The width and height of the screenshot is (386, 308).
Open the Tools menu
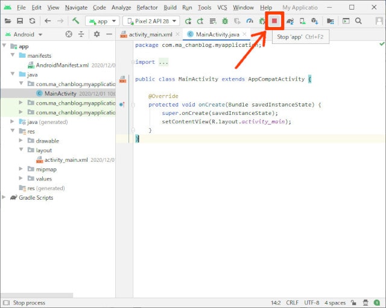tap(204, 8)
